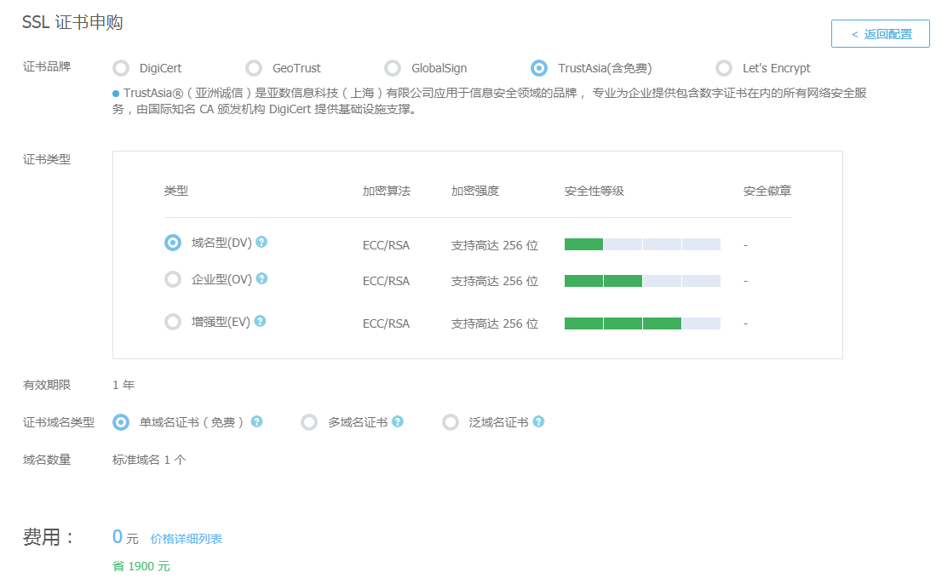Select 泛域名证书 wildcard option
942x578 pixels.
click(x=451, y=422)
